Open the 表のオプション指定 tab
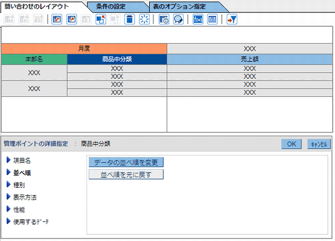This screenshot has width=335, height=241. click(179, 7)
